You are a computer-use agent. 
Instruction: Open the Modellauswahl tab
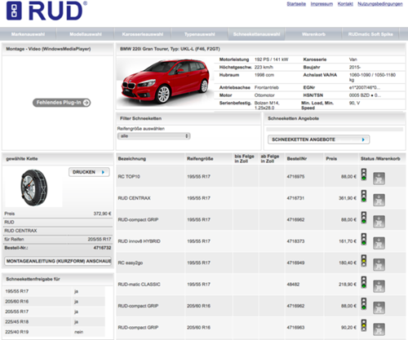tap(86, 34)
